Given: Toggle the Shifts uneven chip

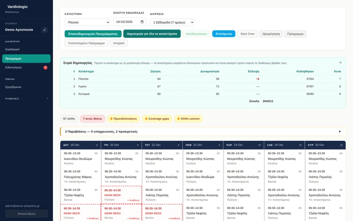Looking at the screenshot, I should click(x=188, y=119).
